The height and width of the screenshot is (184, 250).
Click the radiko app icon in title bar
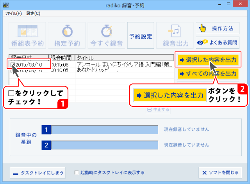click(x=6, y=5)
